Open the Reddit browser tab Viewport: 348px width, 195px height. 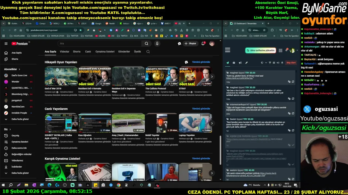point(111,24)
